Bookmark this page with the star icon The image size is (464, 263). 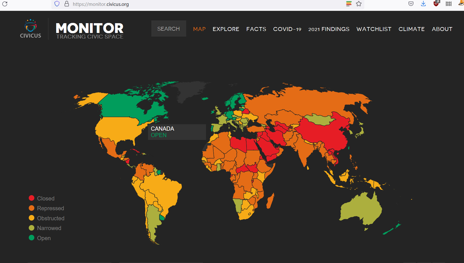point(359,4)
